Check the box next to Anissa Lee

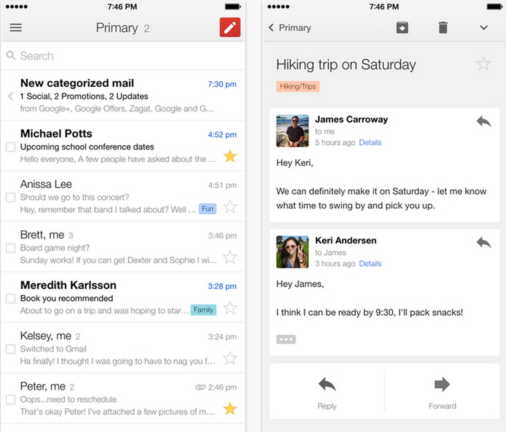coord(11,197)
